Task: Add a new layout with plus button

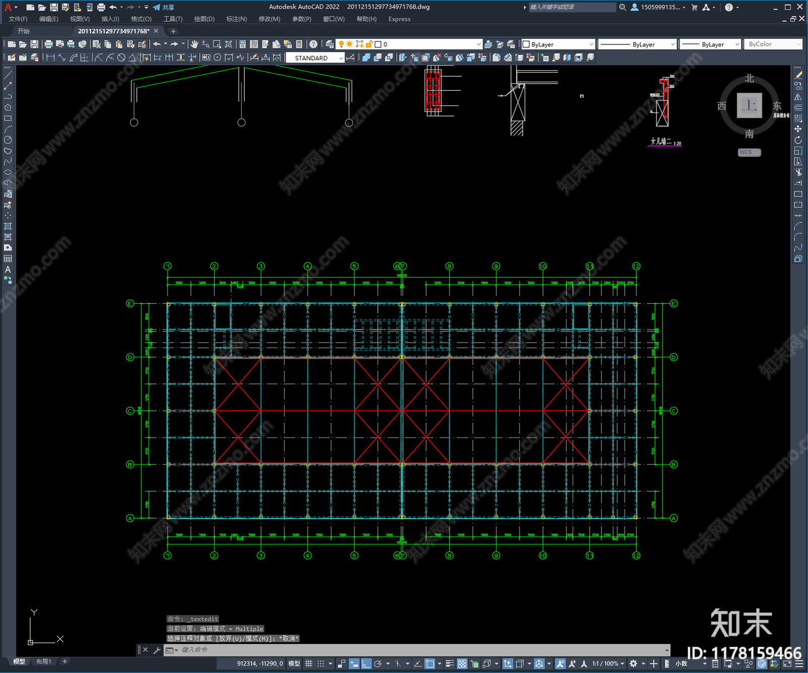Action: (65, 661)
